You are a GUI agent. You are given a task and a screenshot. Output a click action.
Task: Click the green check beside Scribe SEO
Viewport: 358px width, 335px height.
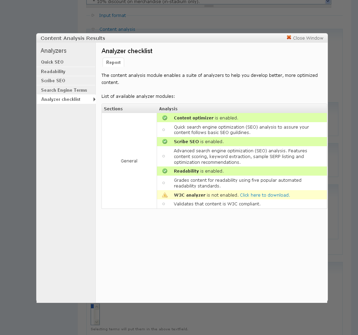click(x=164, y=141)
